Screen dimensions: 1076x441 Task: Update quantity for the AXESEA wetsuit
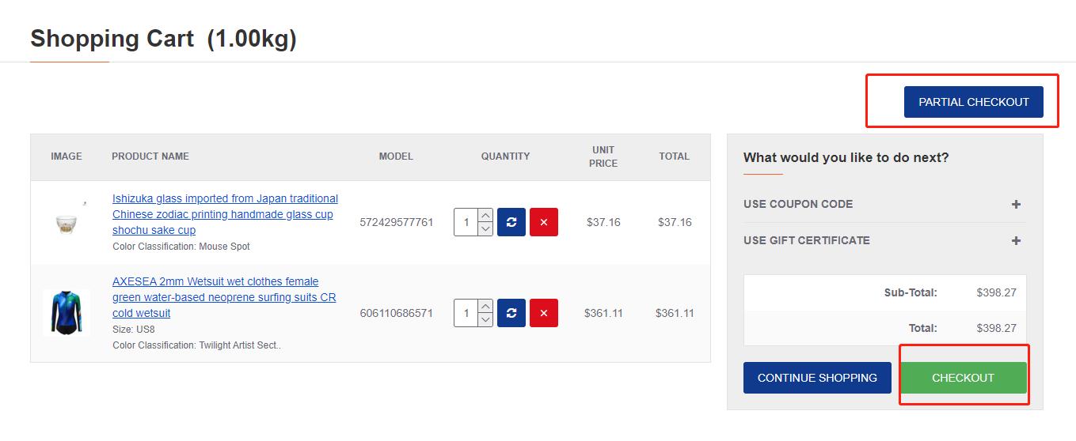pyautogui.click(x=511, y=313)
